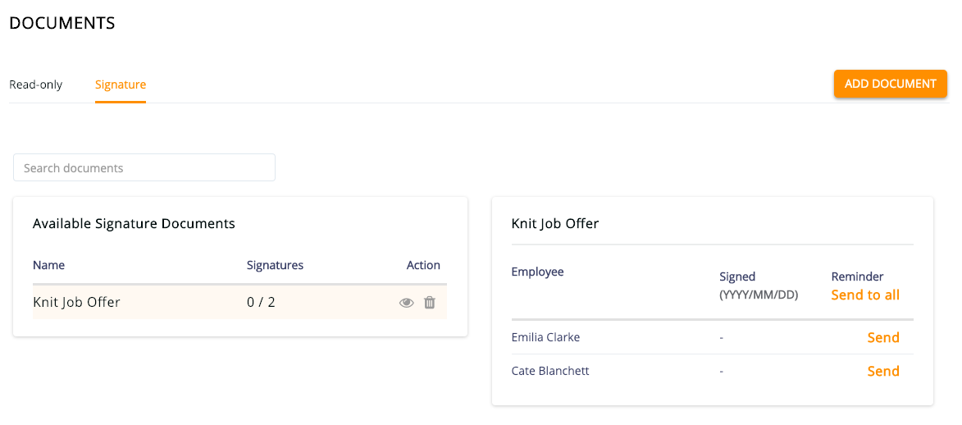Click the Signatures column header

[x=275, y=265]
